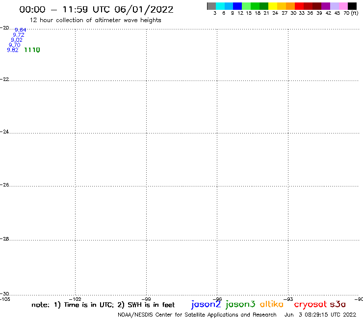Click the blue wave height value 9.64
Image resolution: width=363 pixels, height=319 pixels.
pyautogui.click(x=21, y=30)
